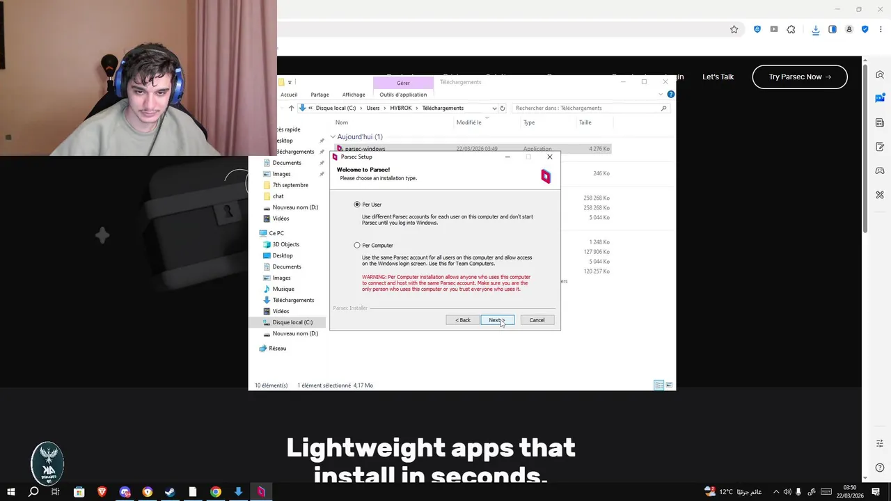Switch Explorer to details view icon
The height and width of the screenshot is (501, 891).
click(x=659, y=385)
